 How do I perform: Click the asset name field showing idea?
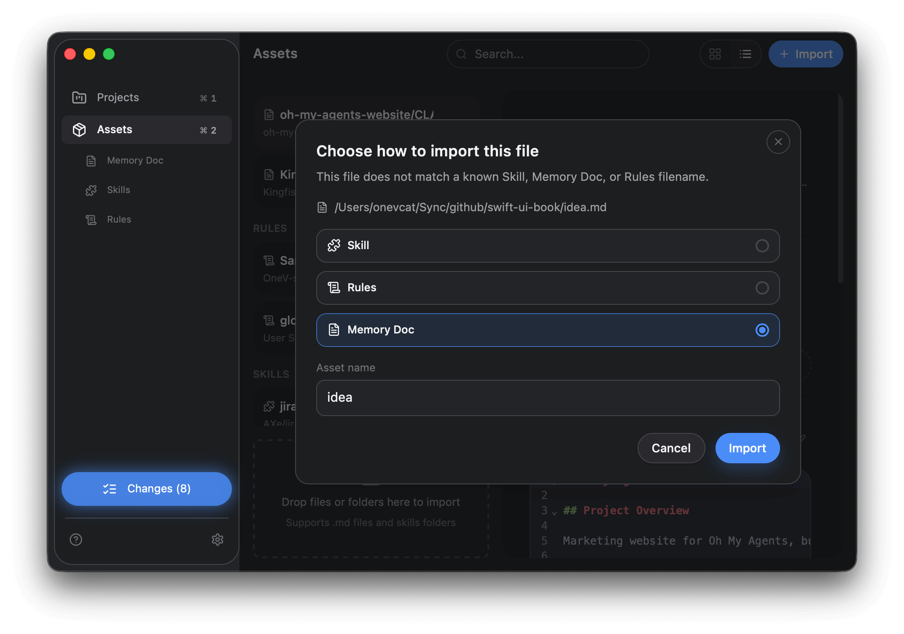[547, 398]
